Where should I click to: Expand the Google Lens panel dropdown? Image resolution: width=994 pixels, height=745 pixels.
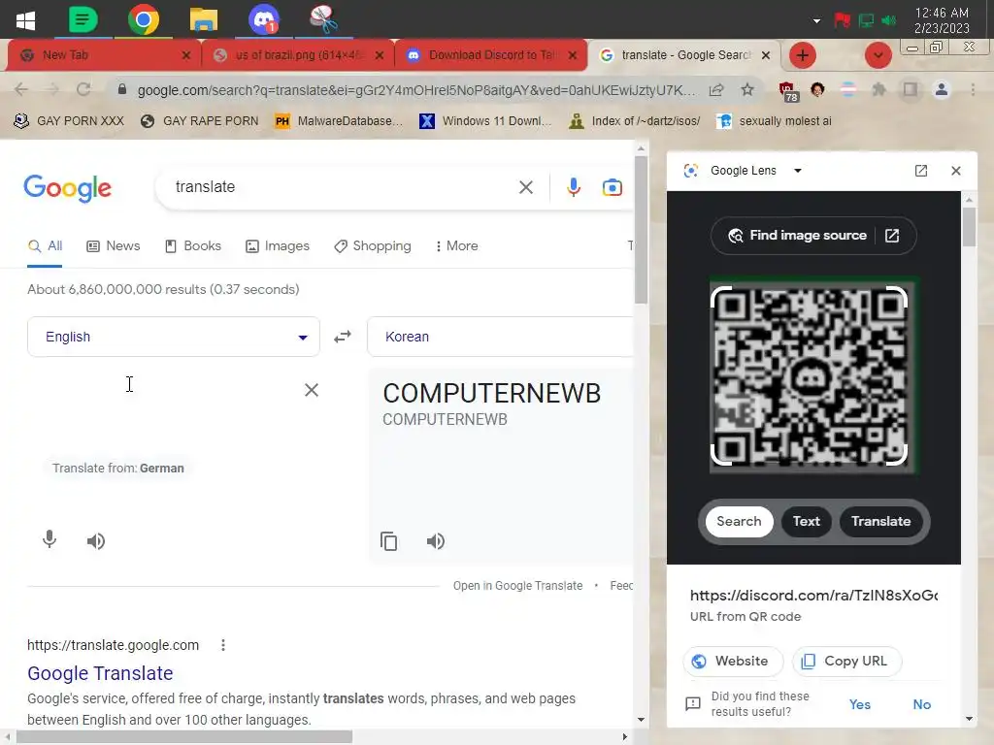[798, 171]
